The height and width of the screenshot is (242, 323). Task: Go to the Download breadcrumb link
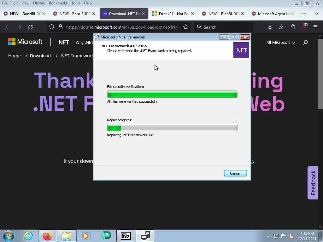(40, 56)
